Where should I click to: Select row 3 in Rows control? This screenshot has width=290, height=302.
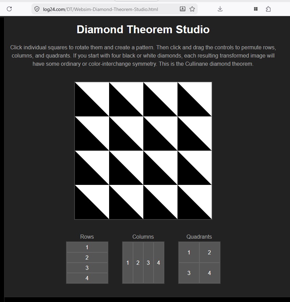[87, 268]
